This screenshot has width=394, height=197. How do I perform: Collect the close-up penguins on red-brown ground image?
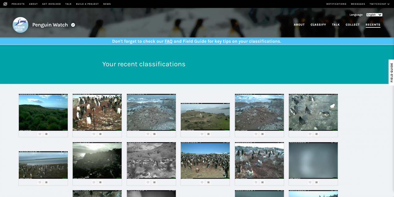100,134
